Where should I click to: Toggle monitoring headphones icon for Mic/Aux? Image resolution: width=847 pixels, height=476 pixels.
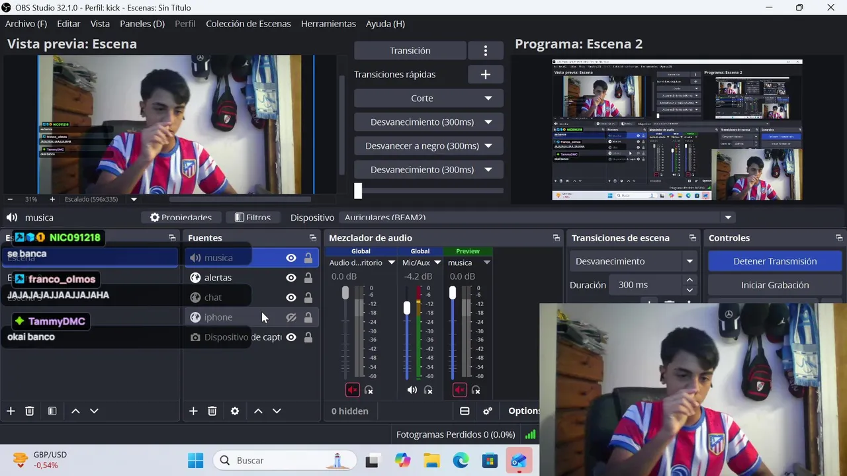tap(428, 391)
